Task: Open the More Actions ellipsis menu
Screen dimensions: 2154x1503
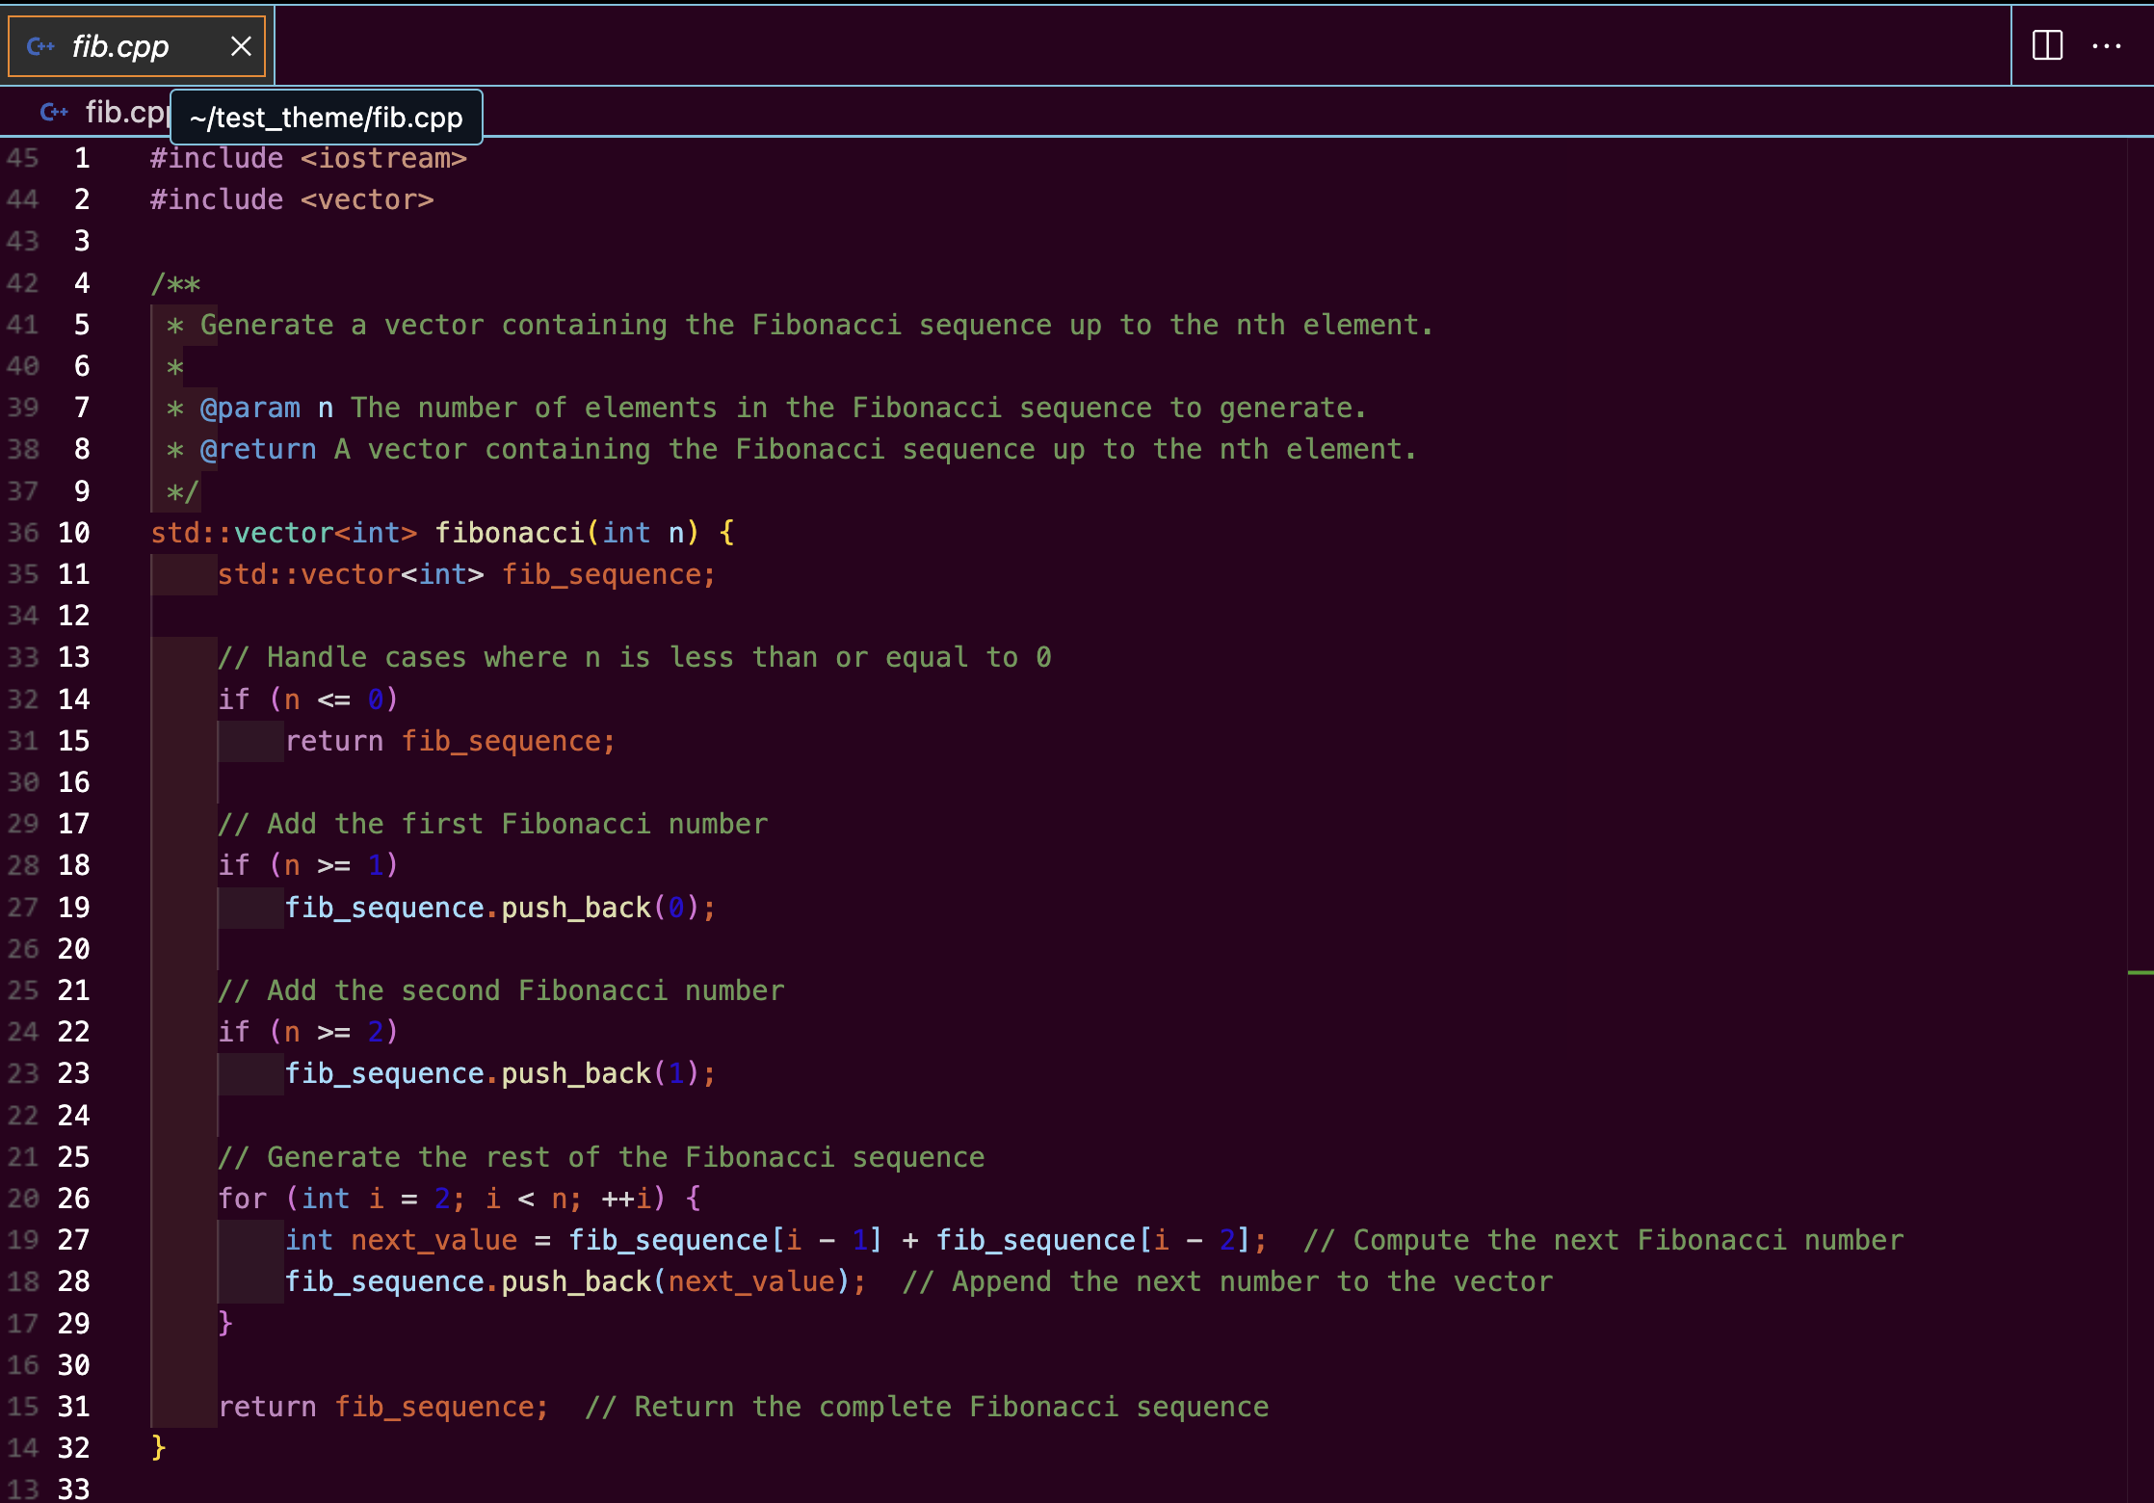Action: pos(2107,45)
